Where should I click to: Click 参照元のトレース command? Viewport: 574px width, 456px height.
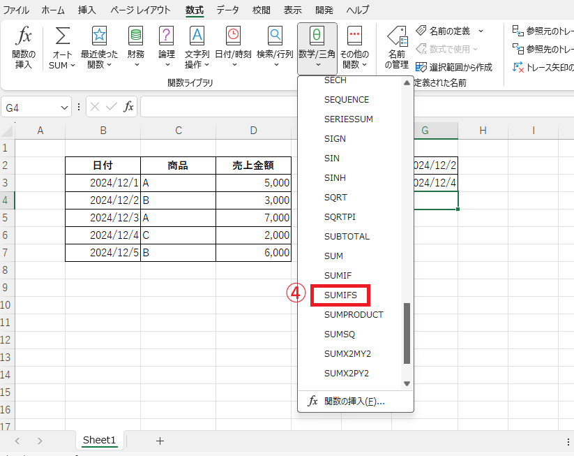(543, 31)
